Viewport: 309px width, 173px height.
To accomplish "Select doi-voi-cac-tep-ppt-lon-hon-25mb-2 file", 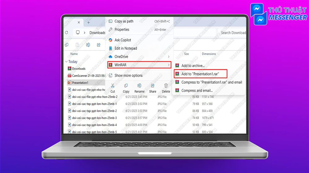I will tap(94, 111).
